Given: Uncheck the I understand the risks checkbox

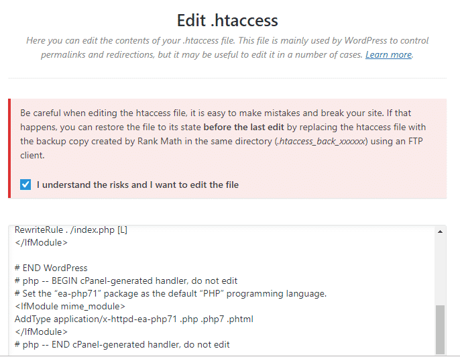Looking at the screenshot, I should [x=25, y=185].
